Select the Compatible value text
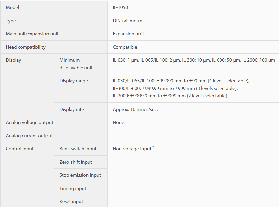 pyautogui.click(x=125, y=47)
